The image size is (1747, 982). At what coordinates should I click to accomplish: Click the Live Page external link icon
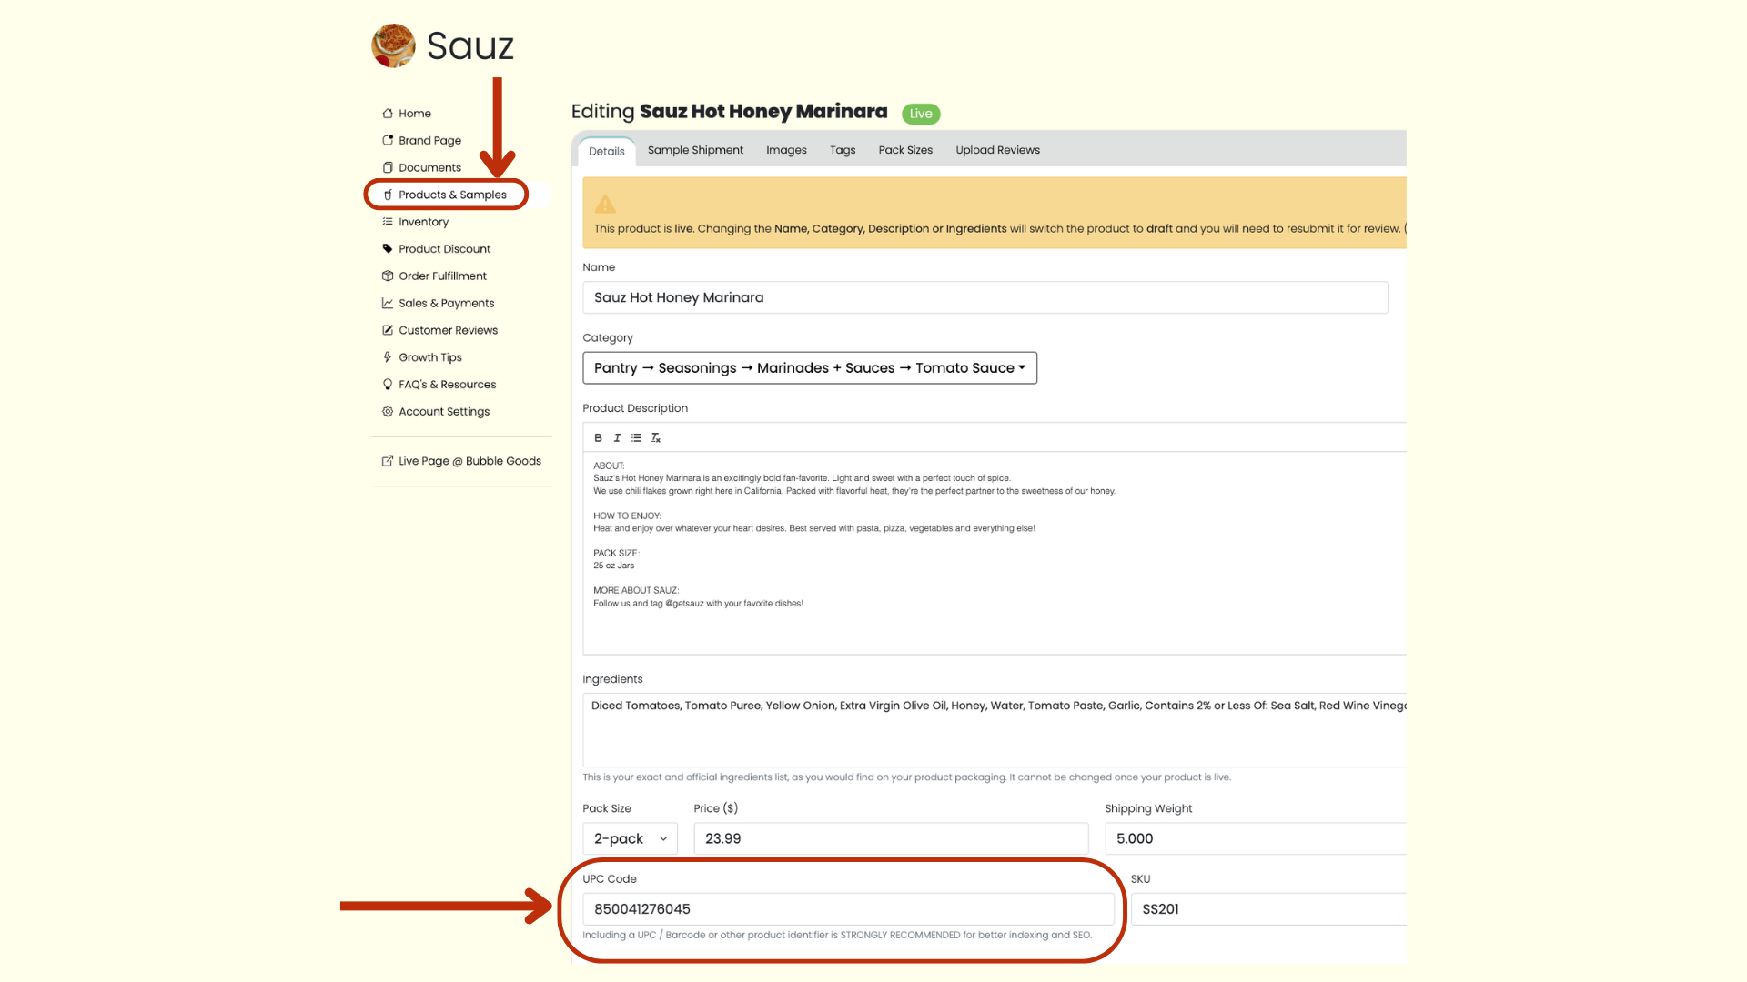[388, 461]
